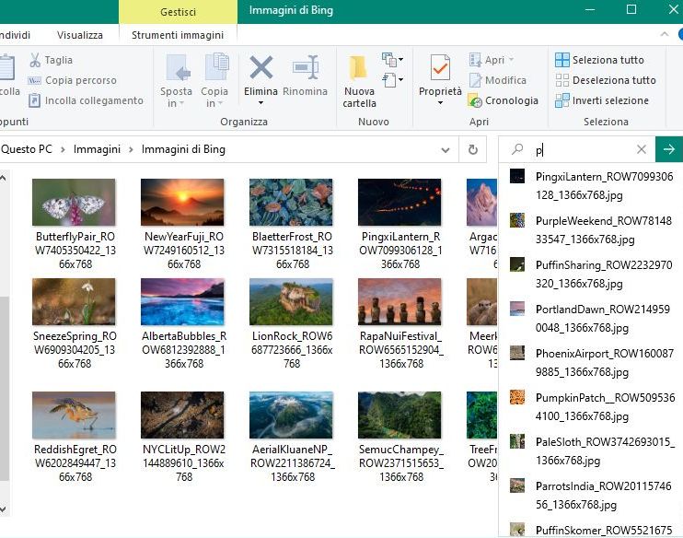Open the Proprietà dropdown arrow
Image resolution: width=683 pixels, height=538 pixels.
tap(440, 103)
